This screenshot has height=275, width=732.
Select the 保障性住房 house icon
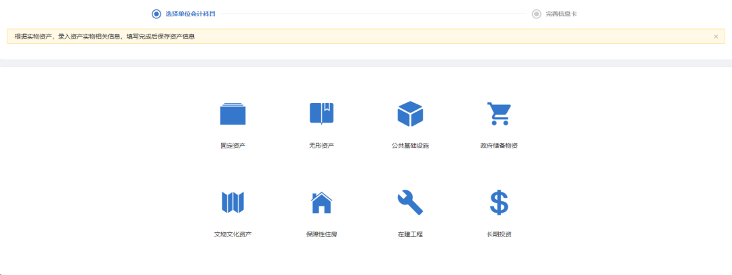click(322, 202)
